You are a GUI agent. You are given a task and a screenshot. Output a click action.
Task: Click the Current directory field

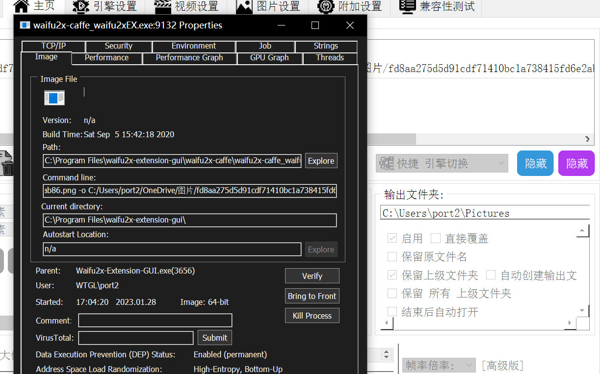coord(190,220)
